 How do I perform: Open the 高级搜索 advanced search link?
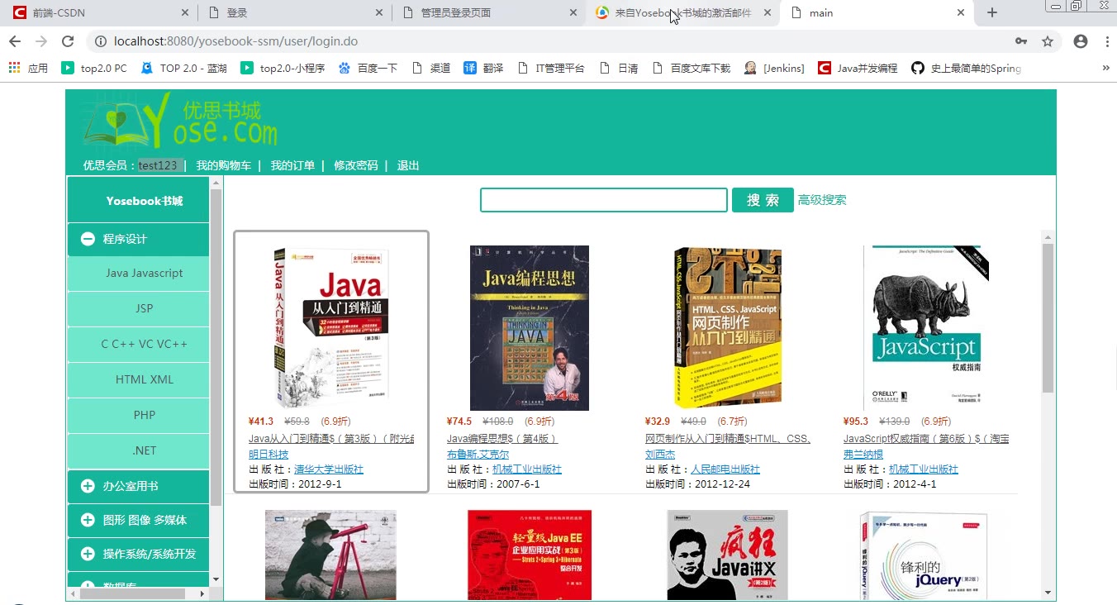(822, 200)
